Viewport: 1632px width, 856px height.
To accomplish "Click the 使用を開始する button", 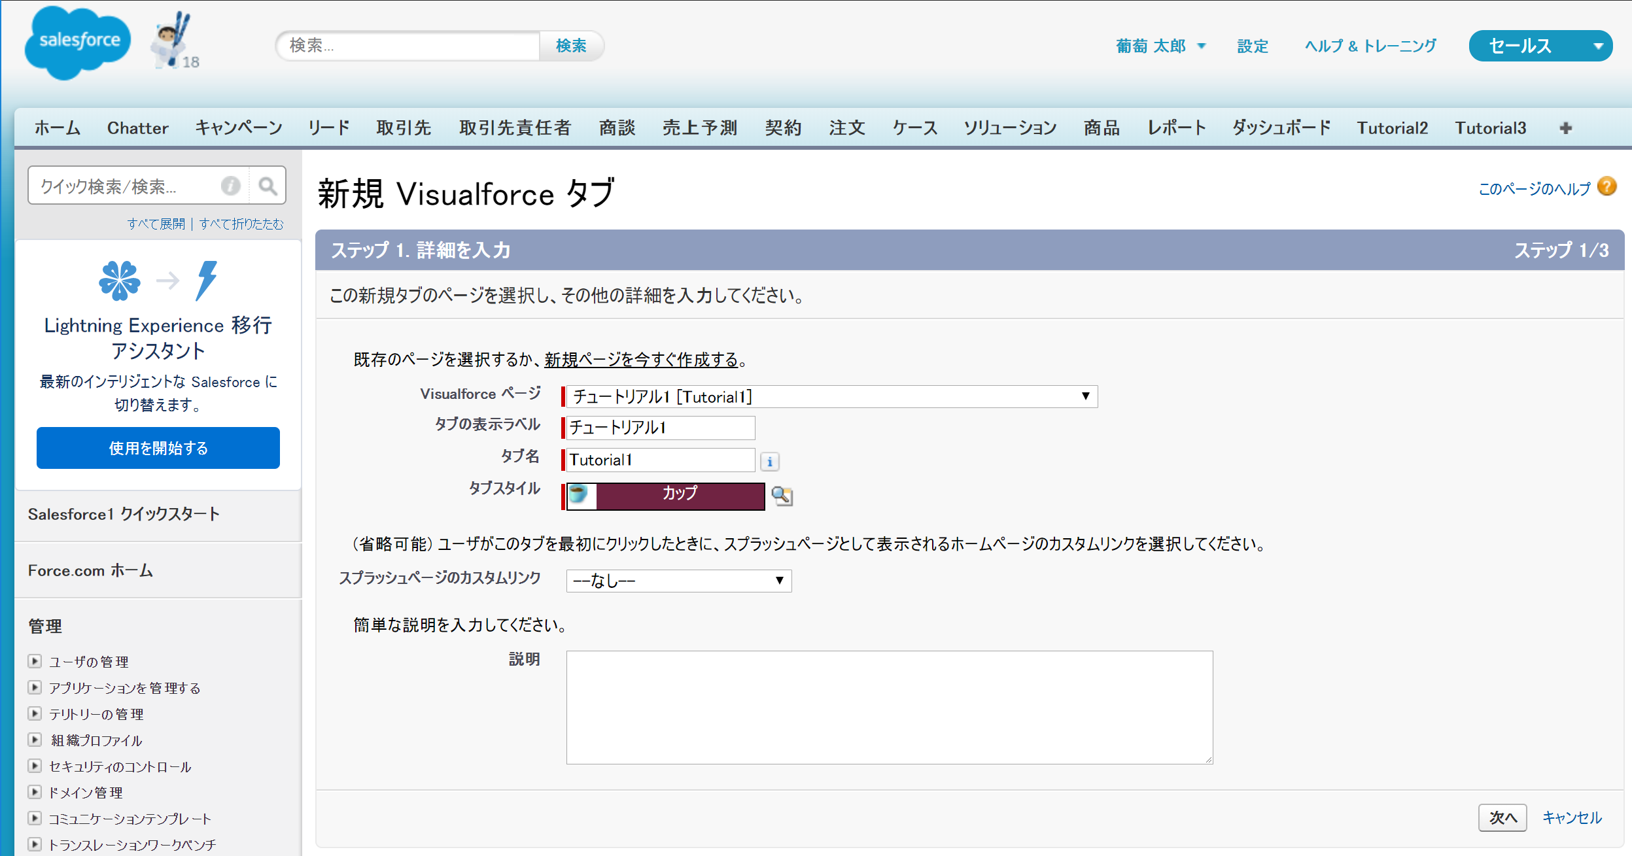I will click(x=158, y=448).
